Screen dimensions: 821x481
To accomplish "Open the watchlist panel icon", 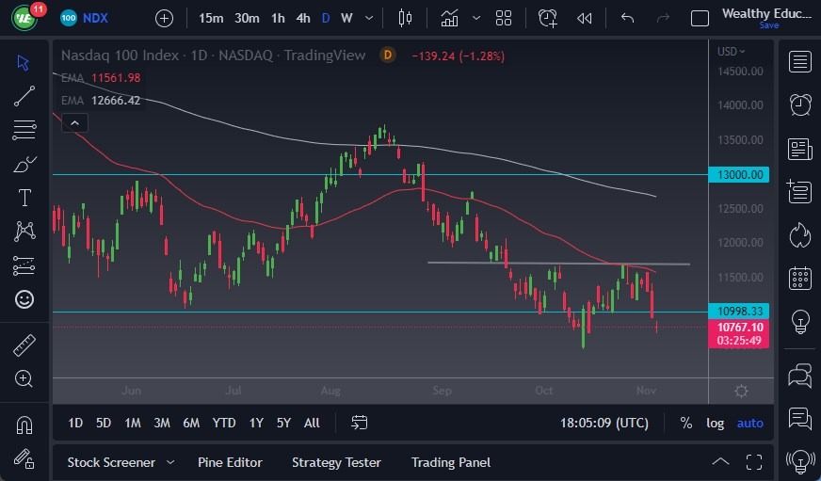I will coord(800,62).
